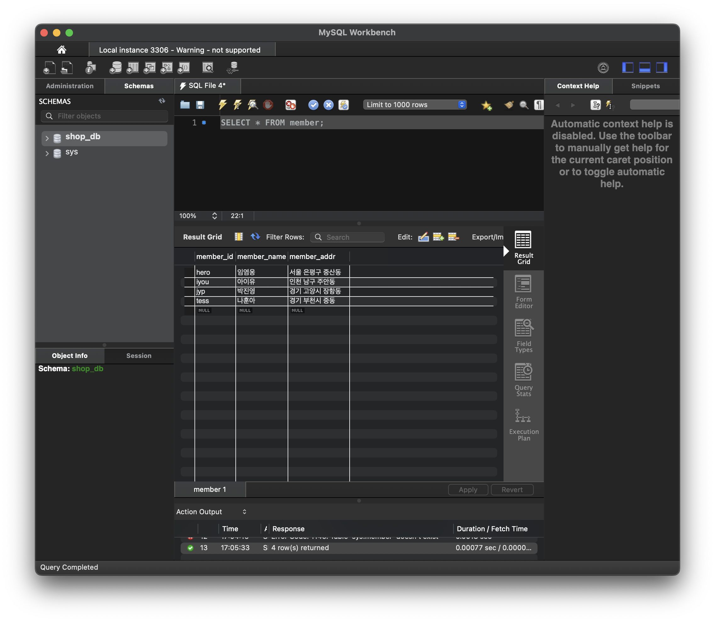Screen dimensions: 715x622
Task: Open the Form Editor view
Action: pyautogui.click(x=523, y=292)
